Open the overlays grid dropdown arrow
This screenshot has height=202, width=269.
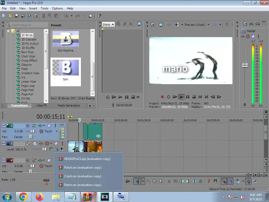pyautogui.click(x=220, y=25)
